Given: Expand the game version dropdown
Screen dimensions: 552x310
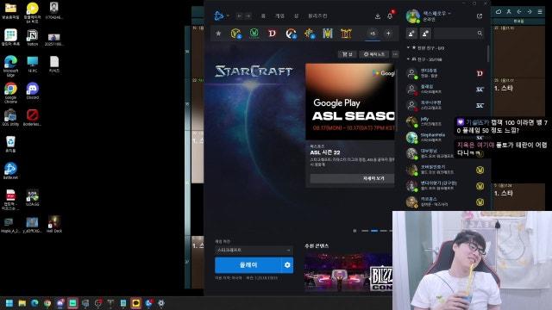Looking at the screenshot, I should (254, 250).
